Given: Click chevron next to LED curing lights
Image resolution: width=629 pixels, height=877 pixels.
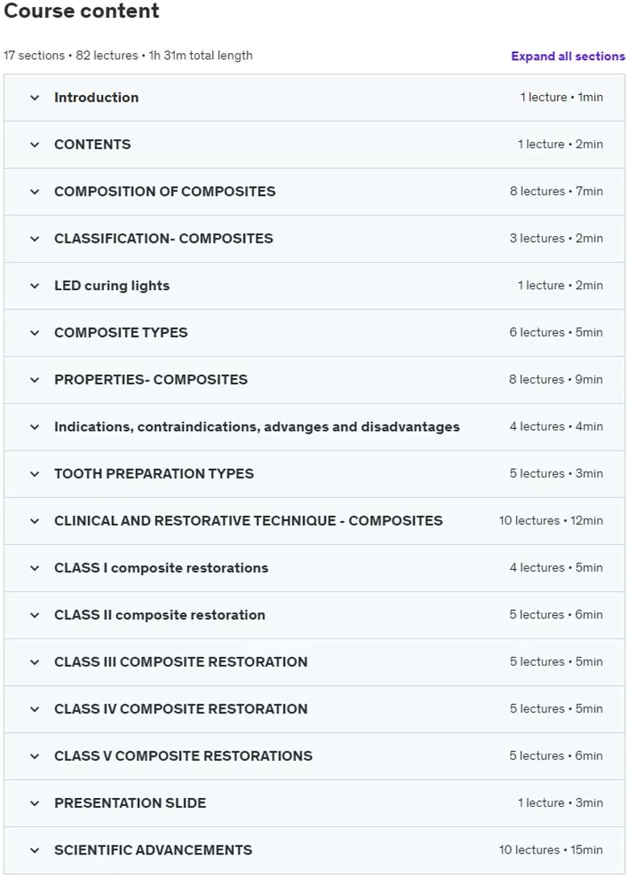Looking at the screenshot, I should coord(35,286).
